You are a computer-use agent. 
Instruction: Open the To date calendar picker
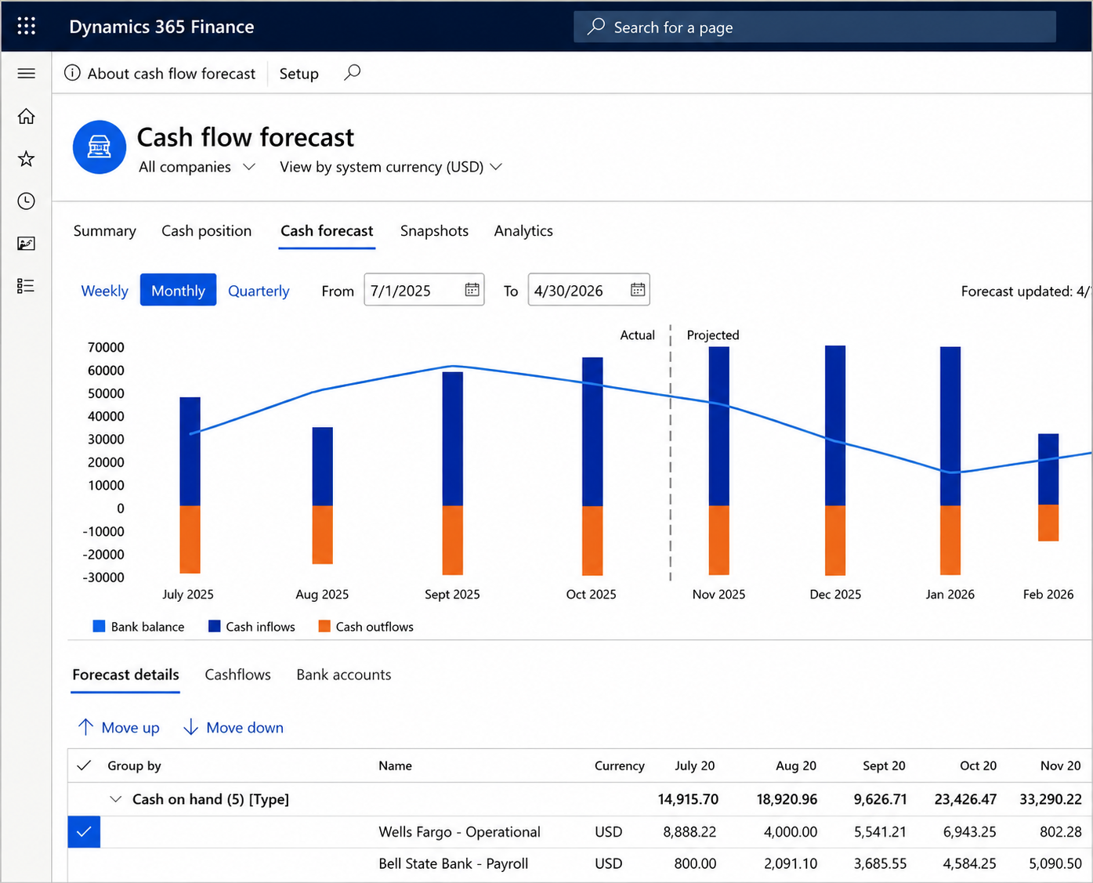pyautogui.click(x=638, y=290)
